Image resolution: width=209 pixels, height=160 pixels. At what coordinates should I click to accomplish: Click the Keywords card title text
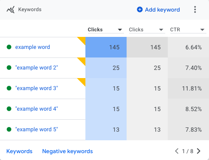coord(30,9)
